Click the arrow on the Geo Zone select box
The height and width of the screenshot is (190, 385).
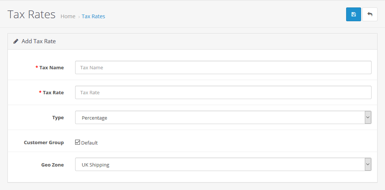(368, 165)
